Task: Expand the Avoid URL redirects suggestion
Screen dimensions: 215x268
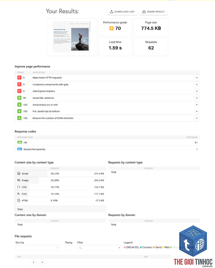Action: 197,98
